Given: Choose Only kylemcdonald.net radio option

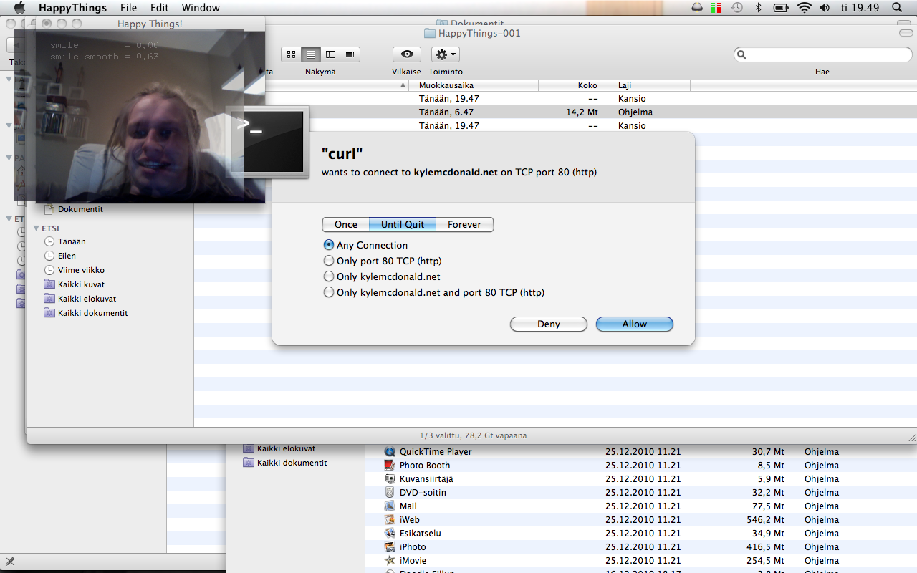Looking at the screenshot, I should click(x=329, y=276).
